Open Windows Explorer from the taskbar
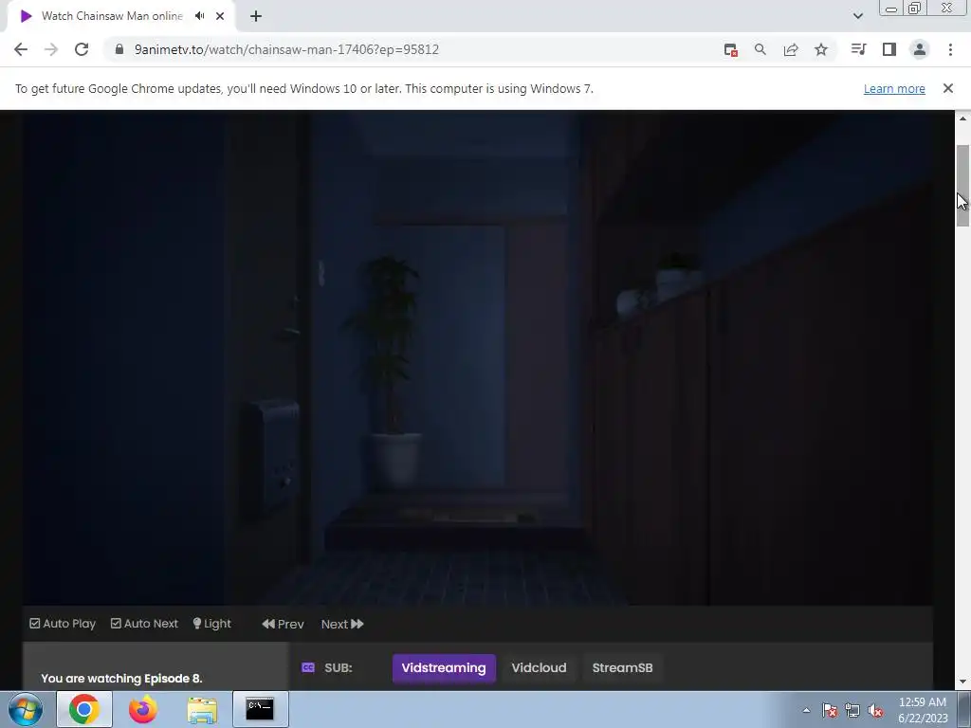This screenshot has width=971, height=728. 202,709
